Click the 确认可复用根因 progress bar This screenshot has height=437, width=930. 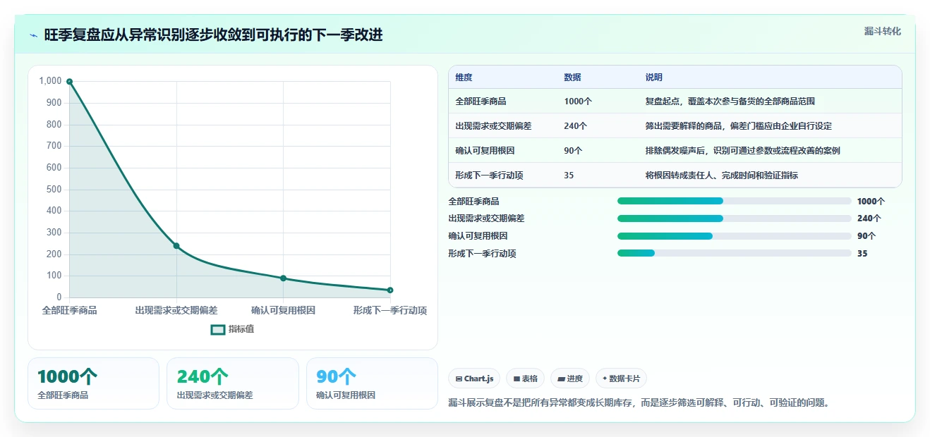735,236
